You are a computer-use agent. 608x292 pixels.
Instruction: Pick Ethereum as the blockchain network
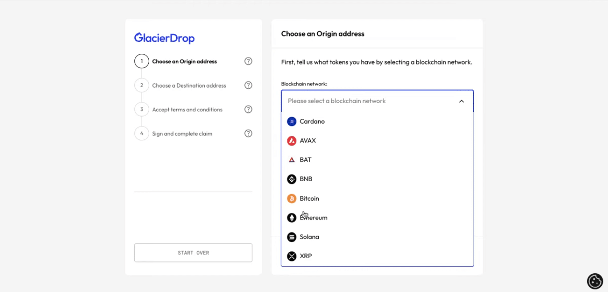[x=377, y=218]
